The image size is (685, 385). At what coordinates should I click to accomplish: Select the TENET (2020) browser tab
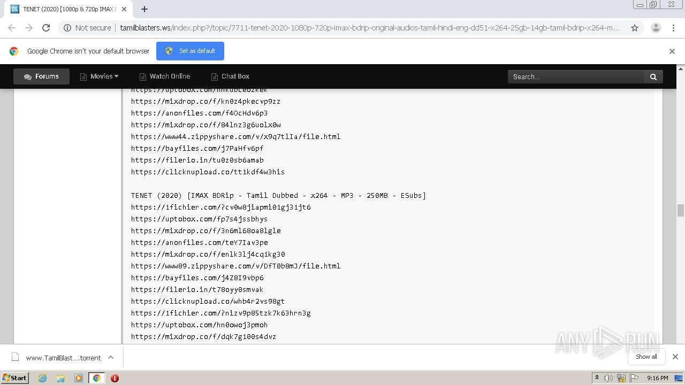69,9
